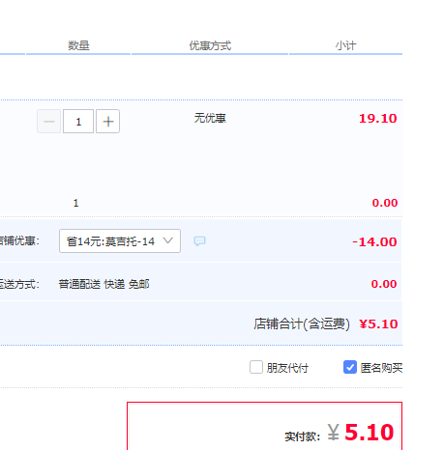Click the -14.00 discount amount
Image resolution: width=444 pixels, height=450 pixels.
click(374, 241)
